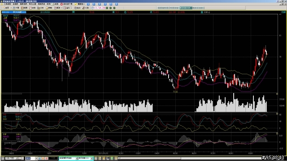Viewport: 287px width, 161px height.
Task: Expand the second combo box in the cyan bottom bar
Action: pyautogui.click(x=91, y=158)
